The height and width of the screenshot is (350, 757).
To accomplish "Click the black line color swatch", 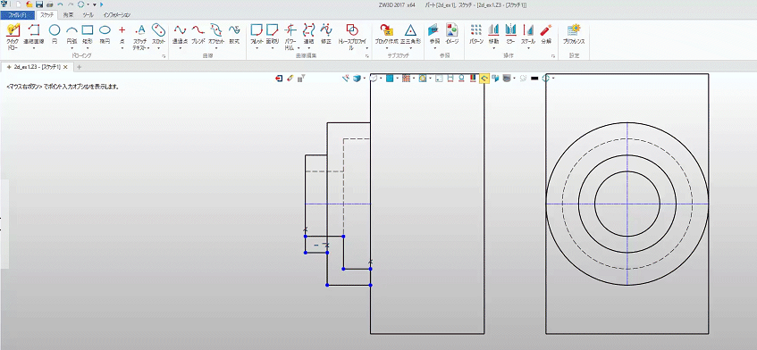I will 534,78.
